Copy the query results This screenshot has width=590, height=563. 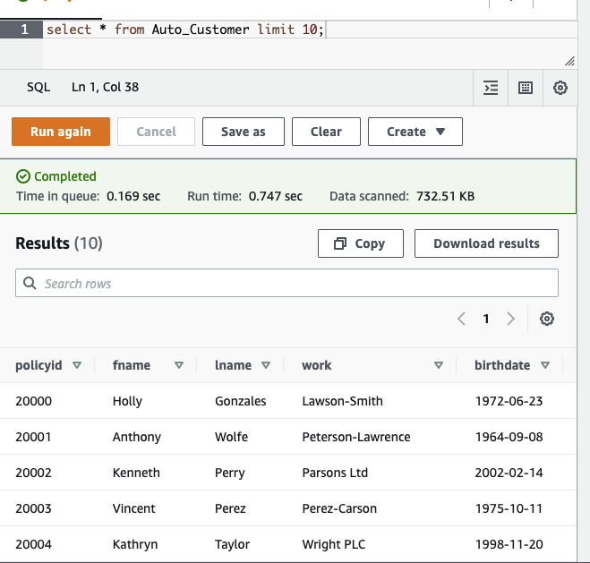click(x=360, y=243)
